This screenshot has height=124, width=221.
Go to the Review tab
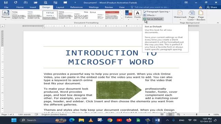click(x=109, y=7)
